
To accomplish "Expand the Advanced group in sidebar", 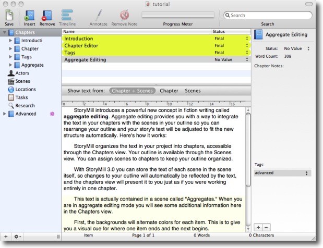I will (x=5, y=114).
